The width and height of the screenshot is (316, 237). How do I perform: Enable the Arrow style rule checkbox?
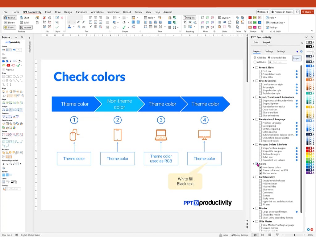click(x=260, y=87)
